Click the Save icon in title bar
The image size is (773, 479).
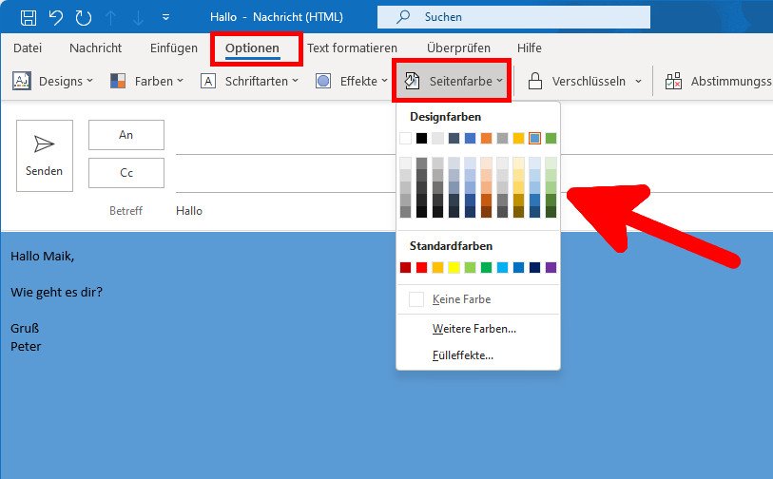tap(29, 17)
